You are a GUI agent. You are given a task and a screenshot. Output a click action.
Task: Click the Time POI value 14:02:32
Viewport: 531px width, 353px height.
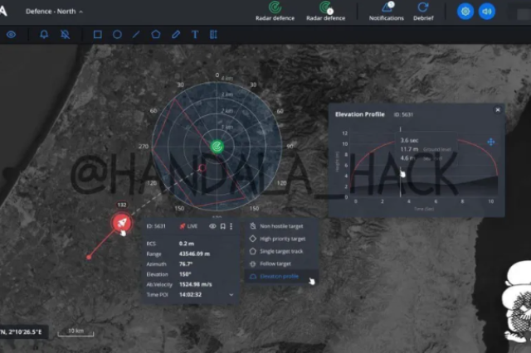(190, 295)
